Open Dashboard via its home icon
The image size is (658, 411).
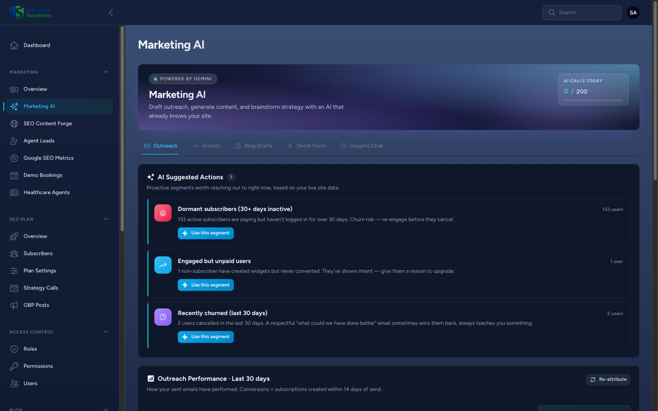coord(14,45)
